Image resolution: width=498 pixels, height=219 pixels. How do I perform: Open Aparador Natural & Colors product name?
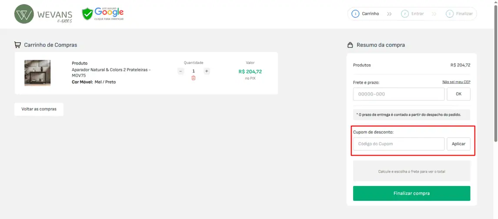(111, 72)
